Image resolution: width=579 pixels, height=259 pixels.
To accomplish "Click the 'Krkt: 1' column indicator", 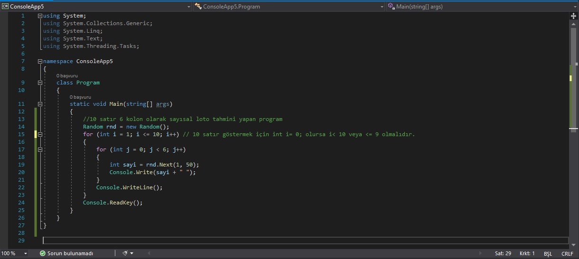I will point(527,253).
